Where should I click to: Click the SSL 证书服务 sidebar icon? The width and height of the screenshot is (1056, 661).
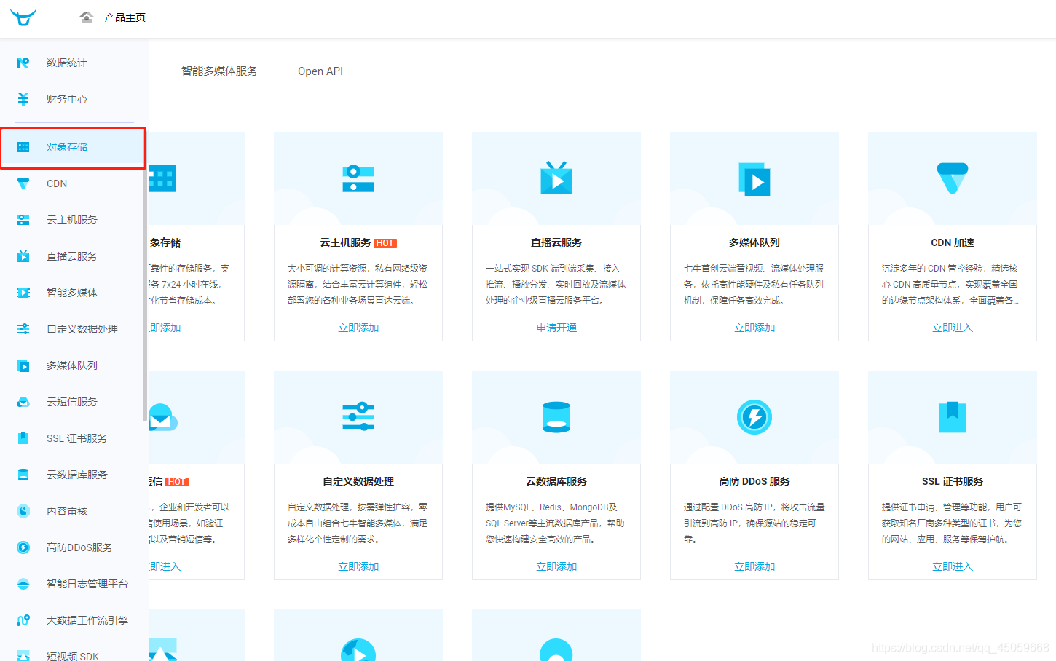23,438
